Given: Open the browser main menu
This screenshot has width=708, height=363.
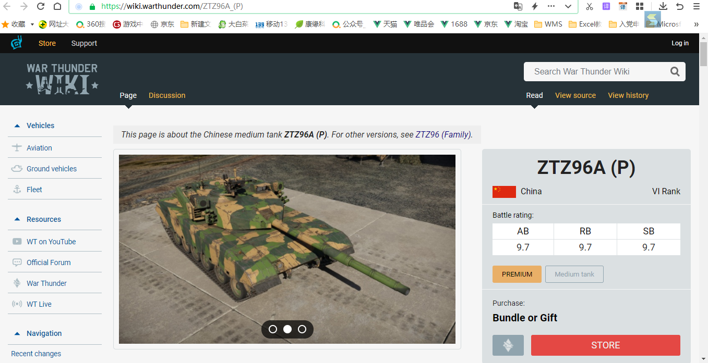Looking at the screenshot, I should click(x=697, y=6).
